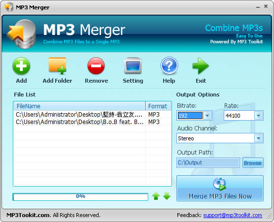Click the MP3 Merger logo in the banner
The width and height of the screenshot is (274, 222).
21,34
